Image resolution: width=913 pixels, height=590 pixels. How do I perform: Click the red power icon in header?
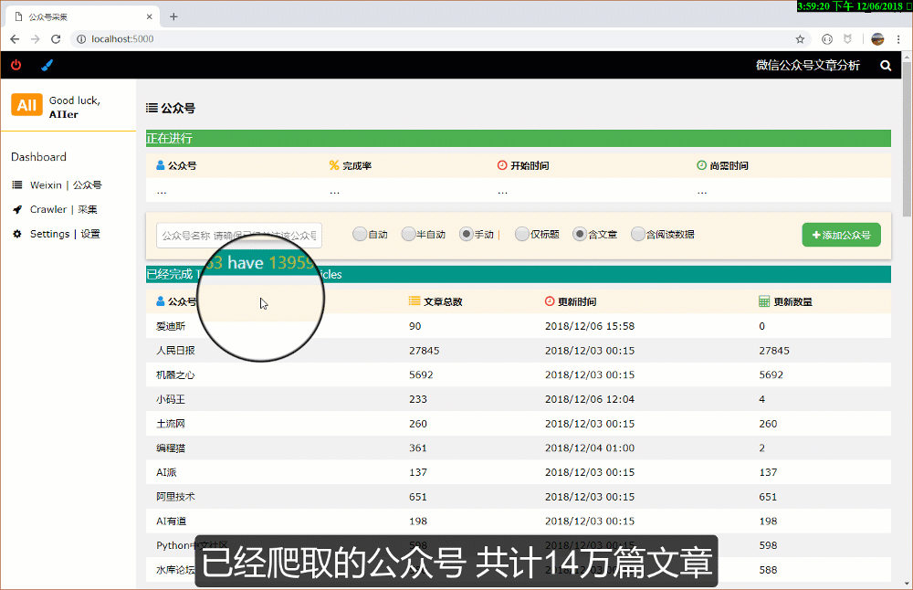tap(16, 65)
